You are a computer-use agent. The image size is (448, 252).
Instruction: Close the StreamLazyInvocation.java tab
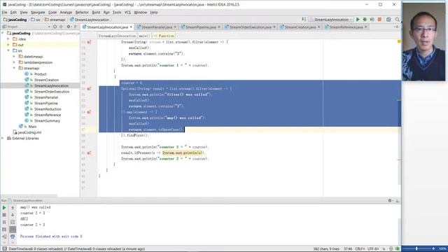(x=131, y=27)
